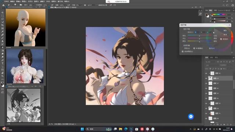Hide the highlighted selected layer's eye icon

click(206, 78)
